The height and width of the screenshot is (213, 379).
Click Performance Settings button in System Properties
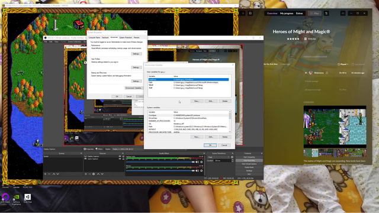pyautogui.click(x=136, y=54)
